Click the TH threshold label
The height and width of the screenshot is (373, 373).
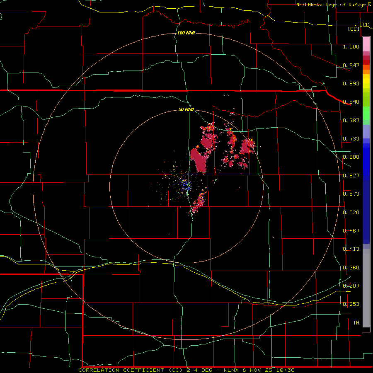pyautogui.click(x=356, y=323)
